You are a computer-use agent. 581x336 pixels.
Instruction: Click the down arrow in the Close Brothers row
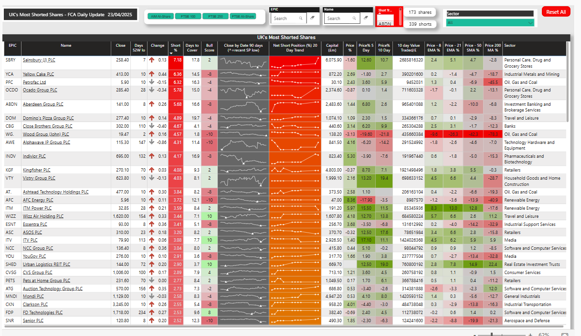pos(152,126)
